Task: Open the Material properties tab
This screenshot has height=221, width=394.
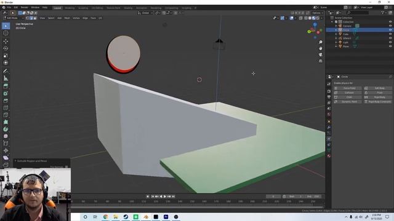Action: [x=329, y=156]
